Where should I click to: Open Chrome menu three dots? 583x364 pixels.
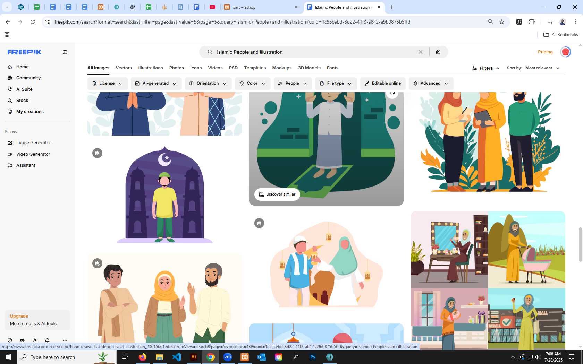(x=575, y=22)
